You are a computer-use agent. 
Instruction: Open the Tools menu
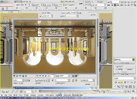(10, 95)
